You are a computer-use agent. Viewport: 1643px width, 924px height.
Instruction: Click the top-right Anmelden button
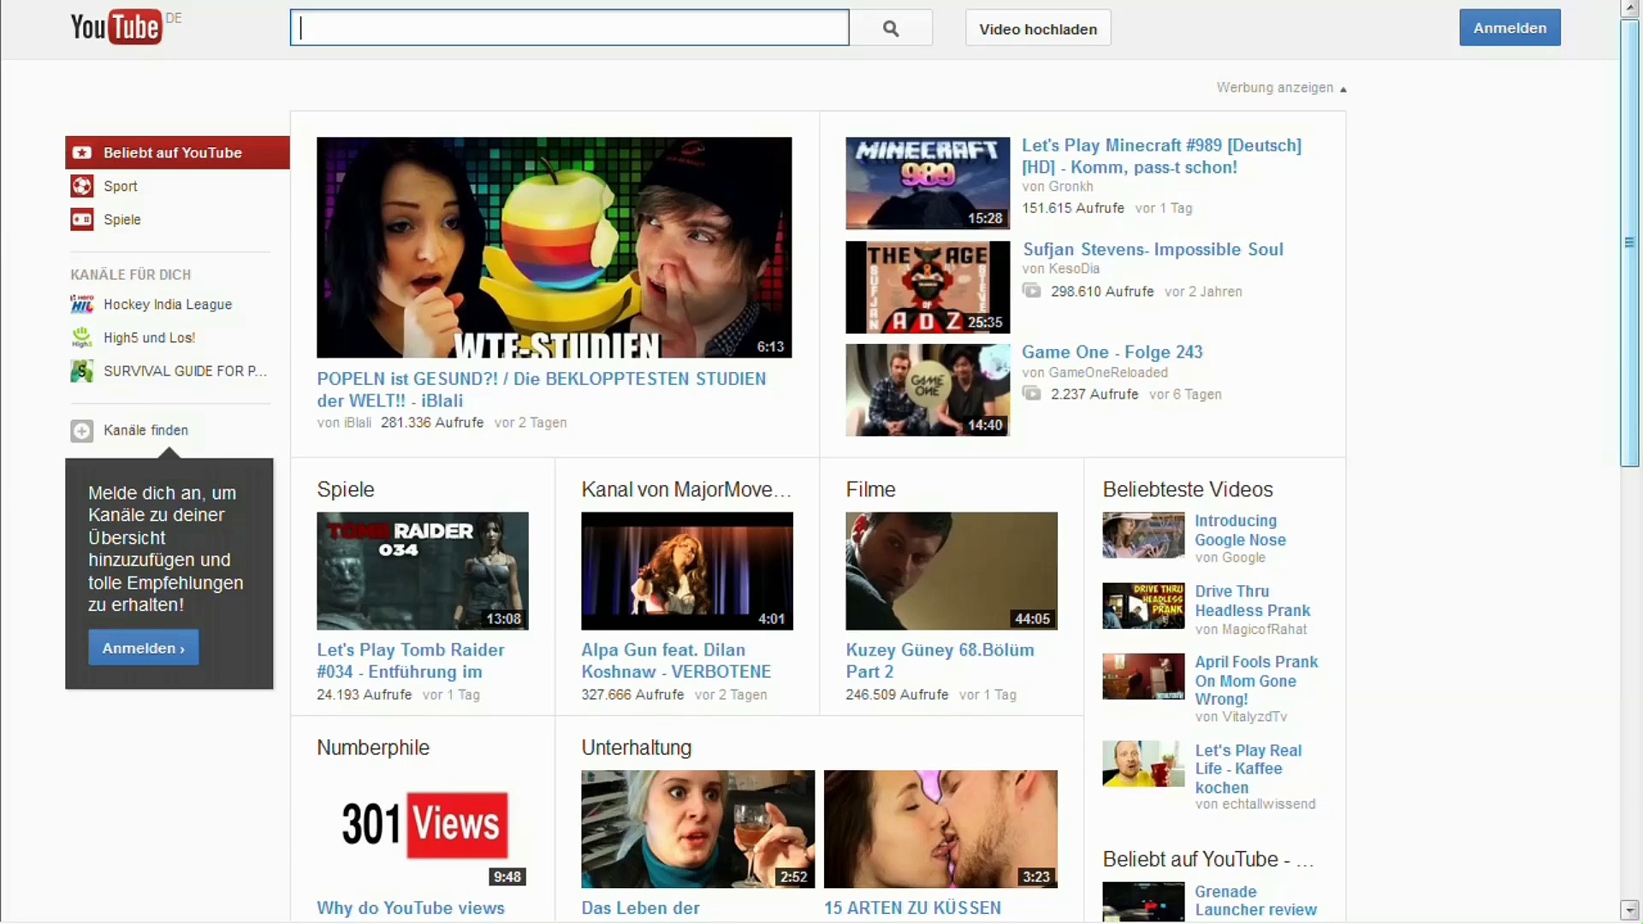1509,28
